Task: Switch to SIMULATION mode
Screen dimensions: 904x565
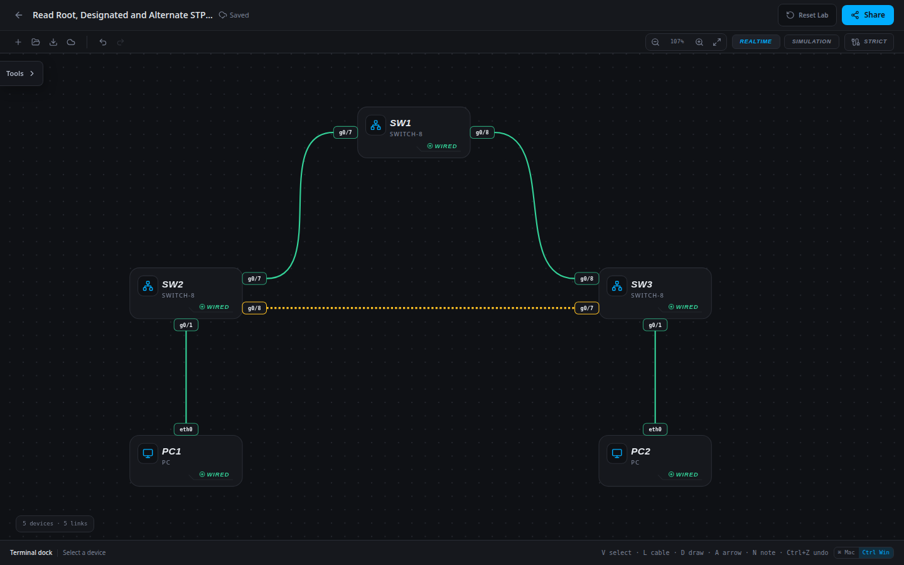Action: (812, 41)
